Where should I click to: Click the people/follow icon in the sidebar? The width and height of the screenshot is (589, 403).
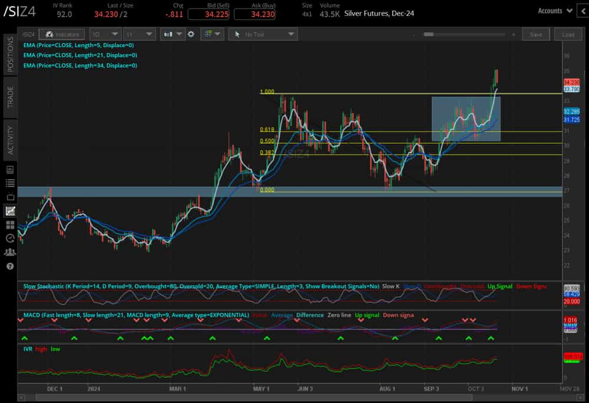pos(9,252)
